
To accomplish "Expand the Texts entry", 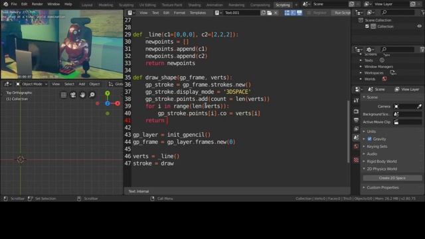I will tap(361, 60).
